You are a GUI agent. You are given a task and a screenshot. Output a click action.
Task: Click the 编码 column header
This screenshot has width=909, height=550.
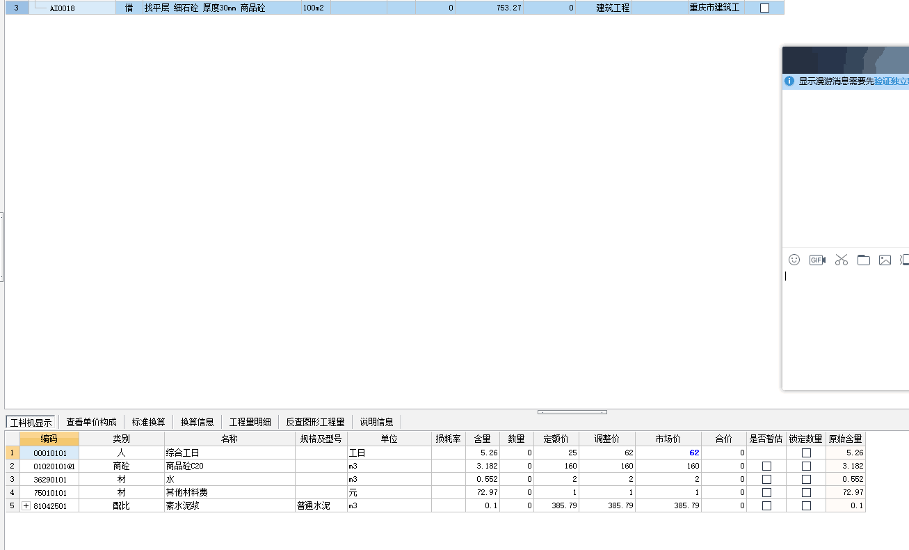(49, 439)
